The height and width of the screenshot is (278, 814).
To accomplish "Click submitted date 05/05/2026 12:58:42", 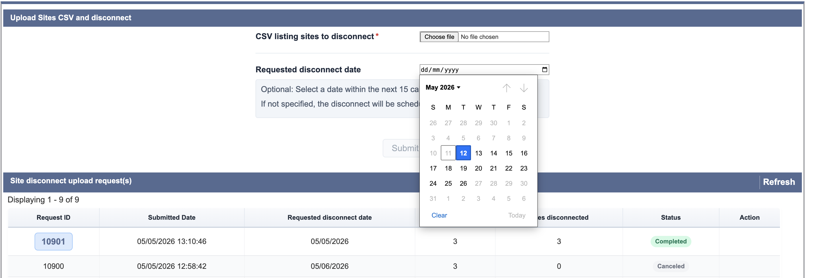I will (x=171, y=266).
